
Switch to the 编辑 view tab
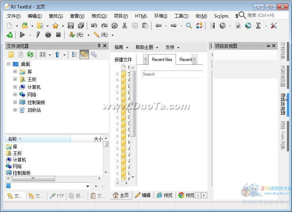tap(143, 195)
